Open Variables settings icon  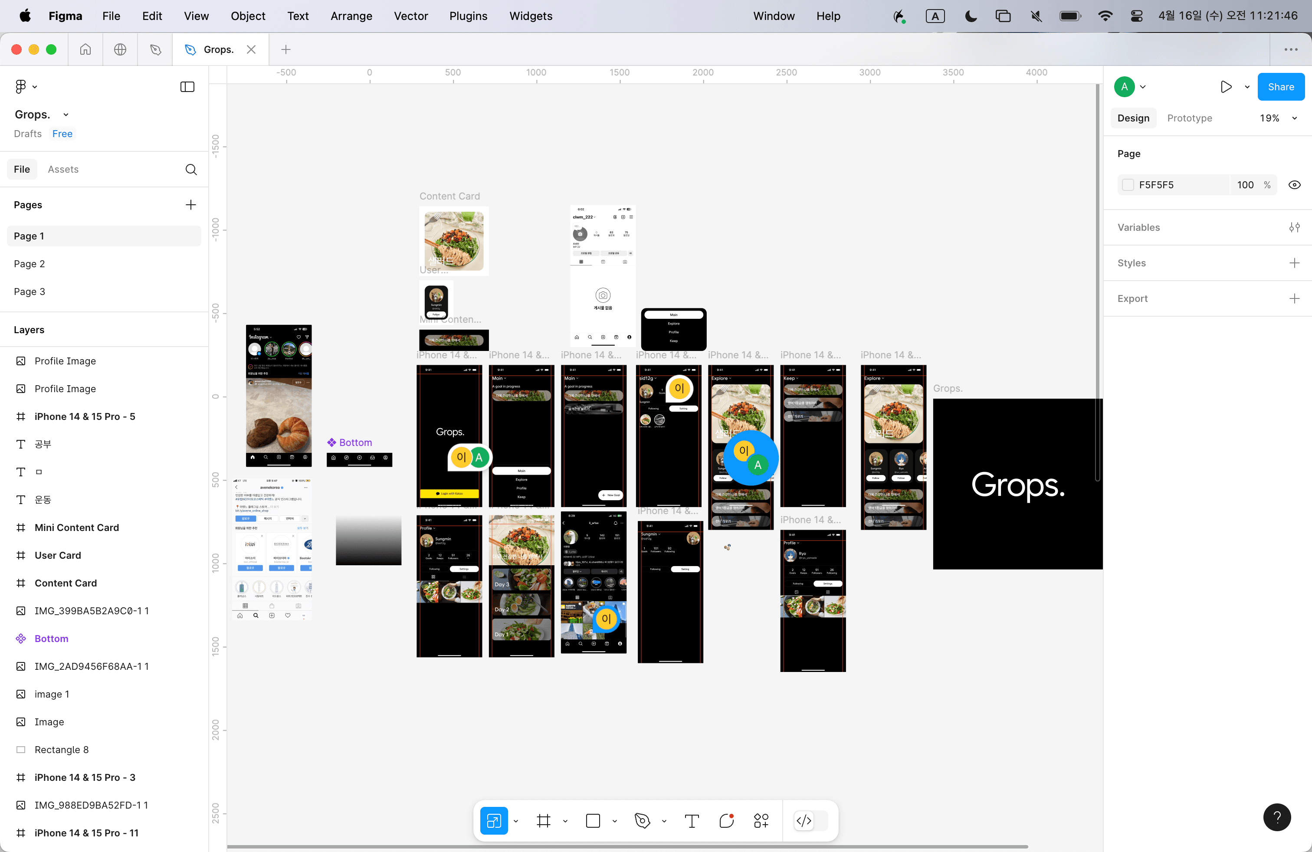1294,228
